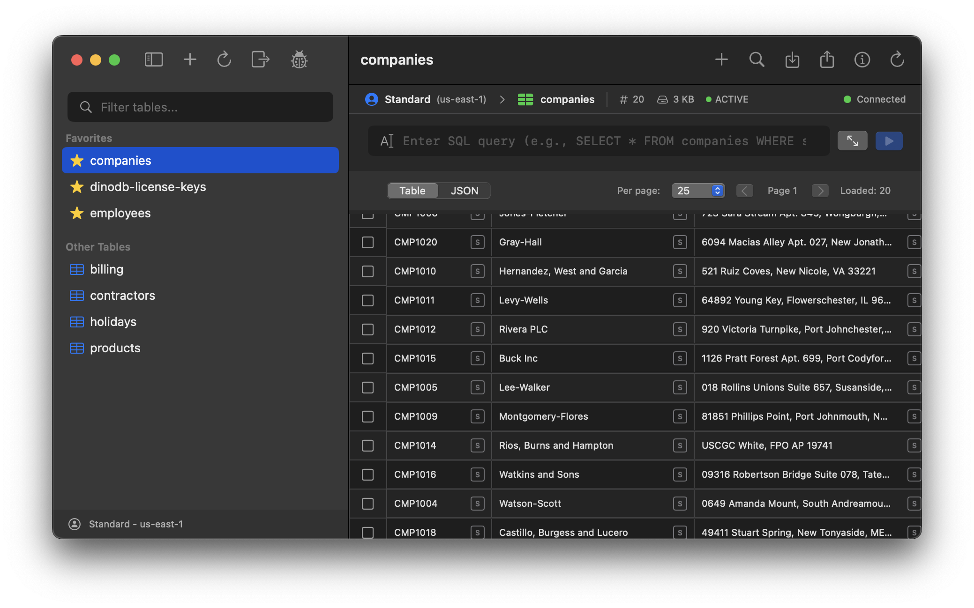
Task: Click the star beside employees
Action: coord(77,213)
